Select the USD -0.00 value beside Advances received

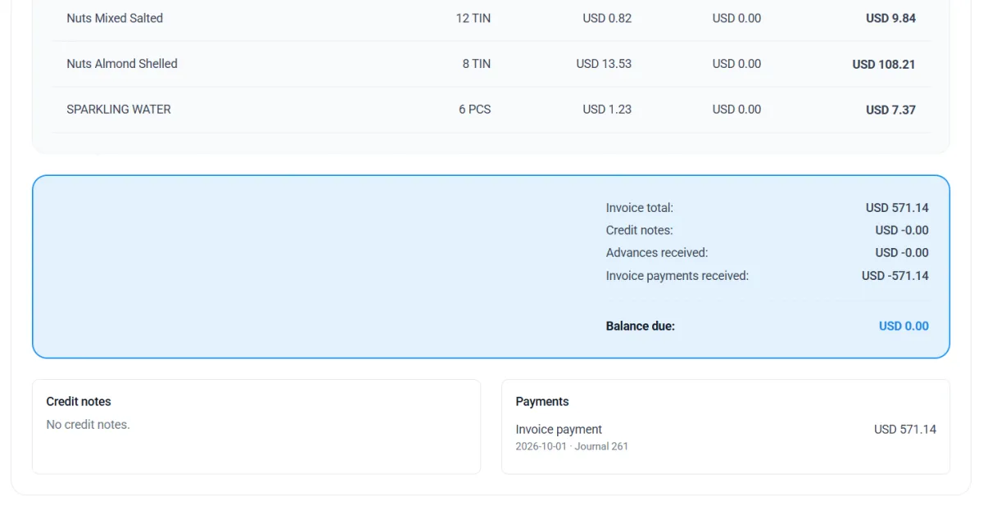pos(902,253)
